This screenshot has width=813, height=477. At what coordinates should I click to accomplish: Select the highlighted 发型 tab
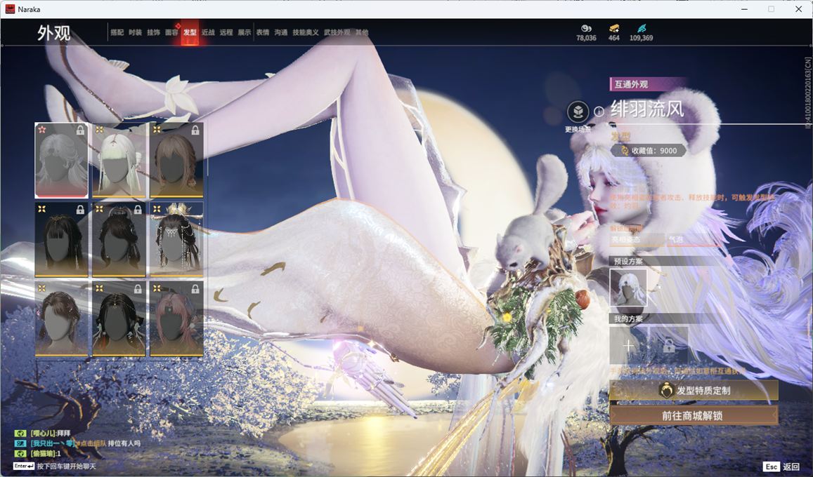[x=190, y=32]
